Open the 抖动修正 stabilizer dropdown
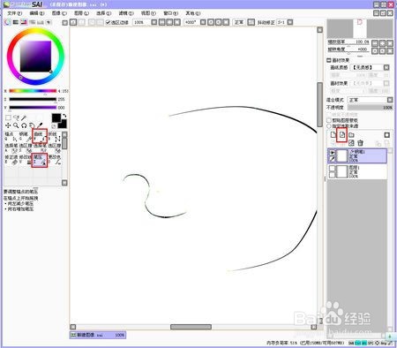397x348 pixels. 290,22
